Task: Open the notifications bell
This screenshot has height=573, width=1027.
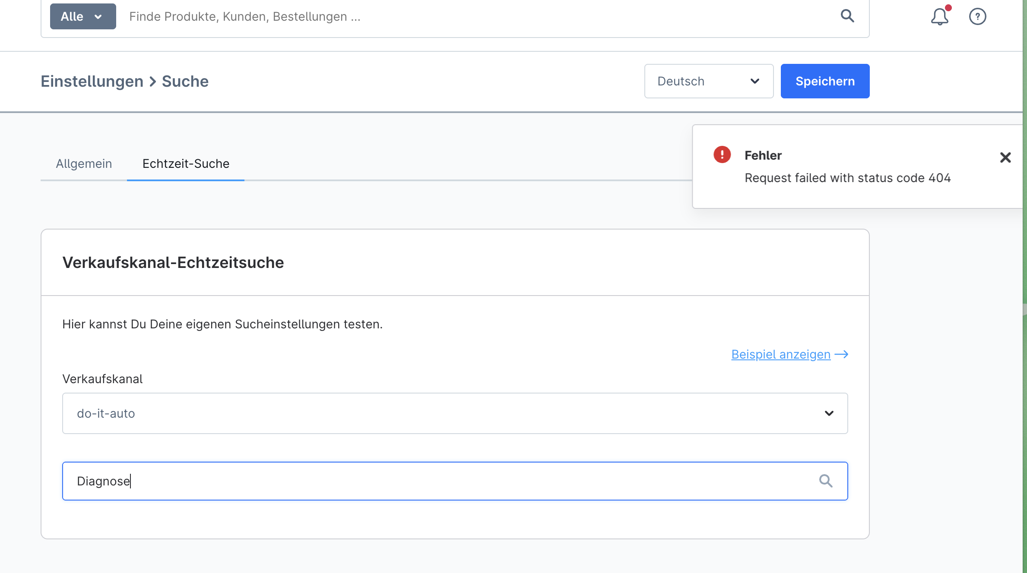Action: point(939,17)
